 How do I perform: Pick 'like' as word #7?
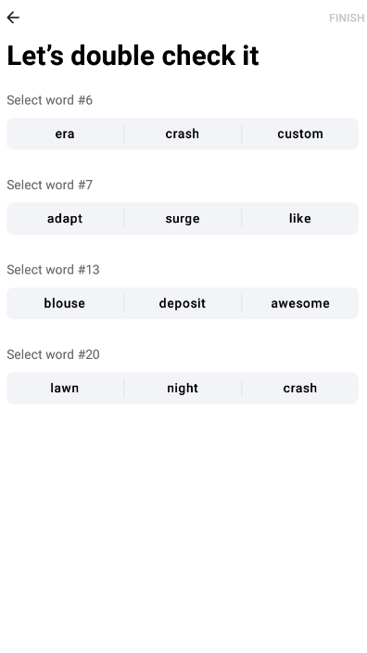pyautogui.click(x=300, y=219)
